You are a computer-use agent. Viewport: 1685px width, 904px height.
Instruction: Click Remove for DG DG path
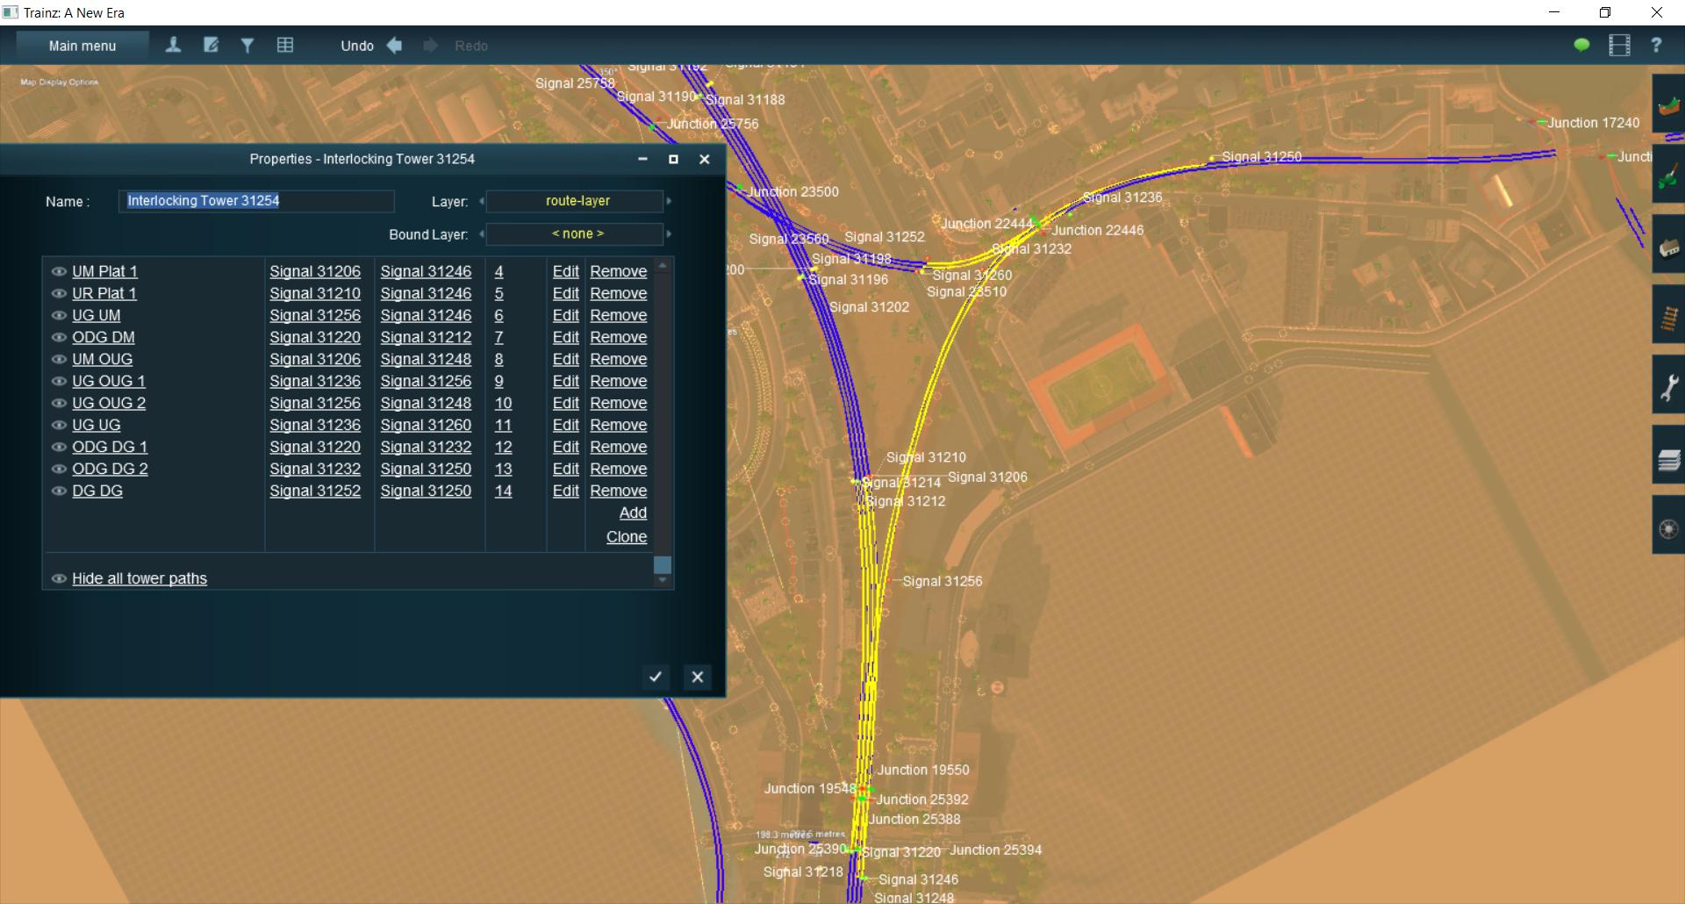coord(619,491)
